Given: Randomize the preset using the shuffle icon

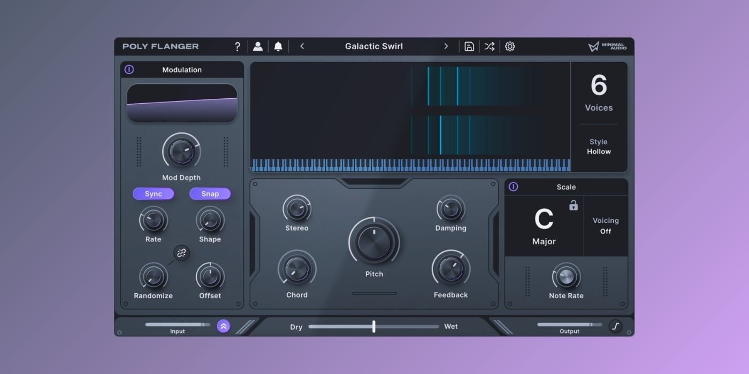Looking at the screenshot, I should (489, 46).
